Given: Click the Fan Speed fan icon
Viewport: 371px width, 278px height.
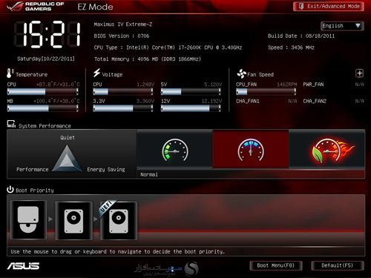Looking at the screenshot, I should (x=241, y=73).
